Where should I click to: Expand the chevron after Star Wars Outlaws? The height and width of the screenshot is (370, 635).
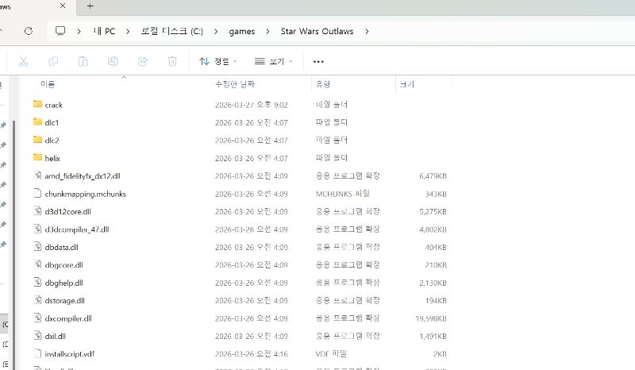366,31
